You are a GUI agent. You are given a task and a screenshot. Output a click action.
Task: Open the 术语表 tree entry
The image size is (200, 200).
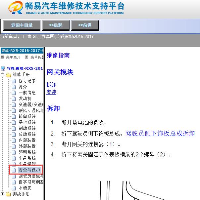25,188
